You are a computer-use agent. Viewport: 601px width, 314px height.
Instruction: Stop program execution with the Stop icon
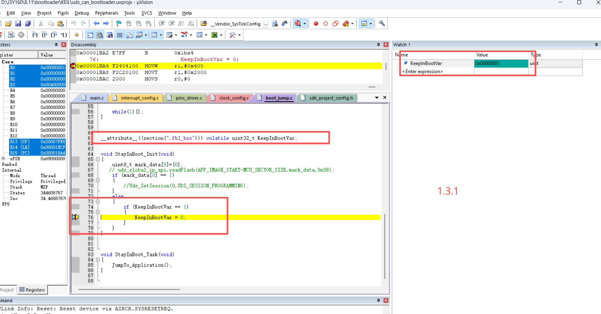21,35
